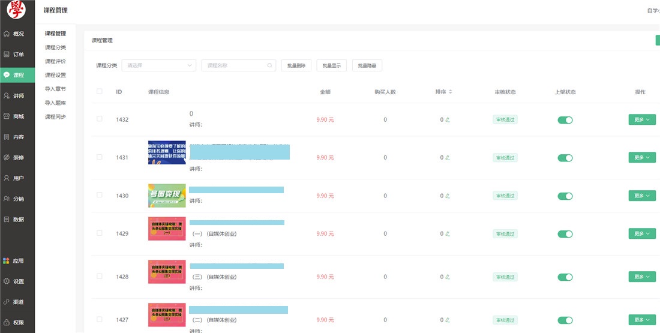Open the 装修 decoration sidebar icon

tap(7, 157)
